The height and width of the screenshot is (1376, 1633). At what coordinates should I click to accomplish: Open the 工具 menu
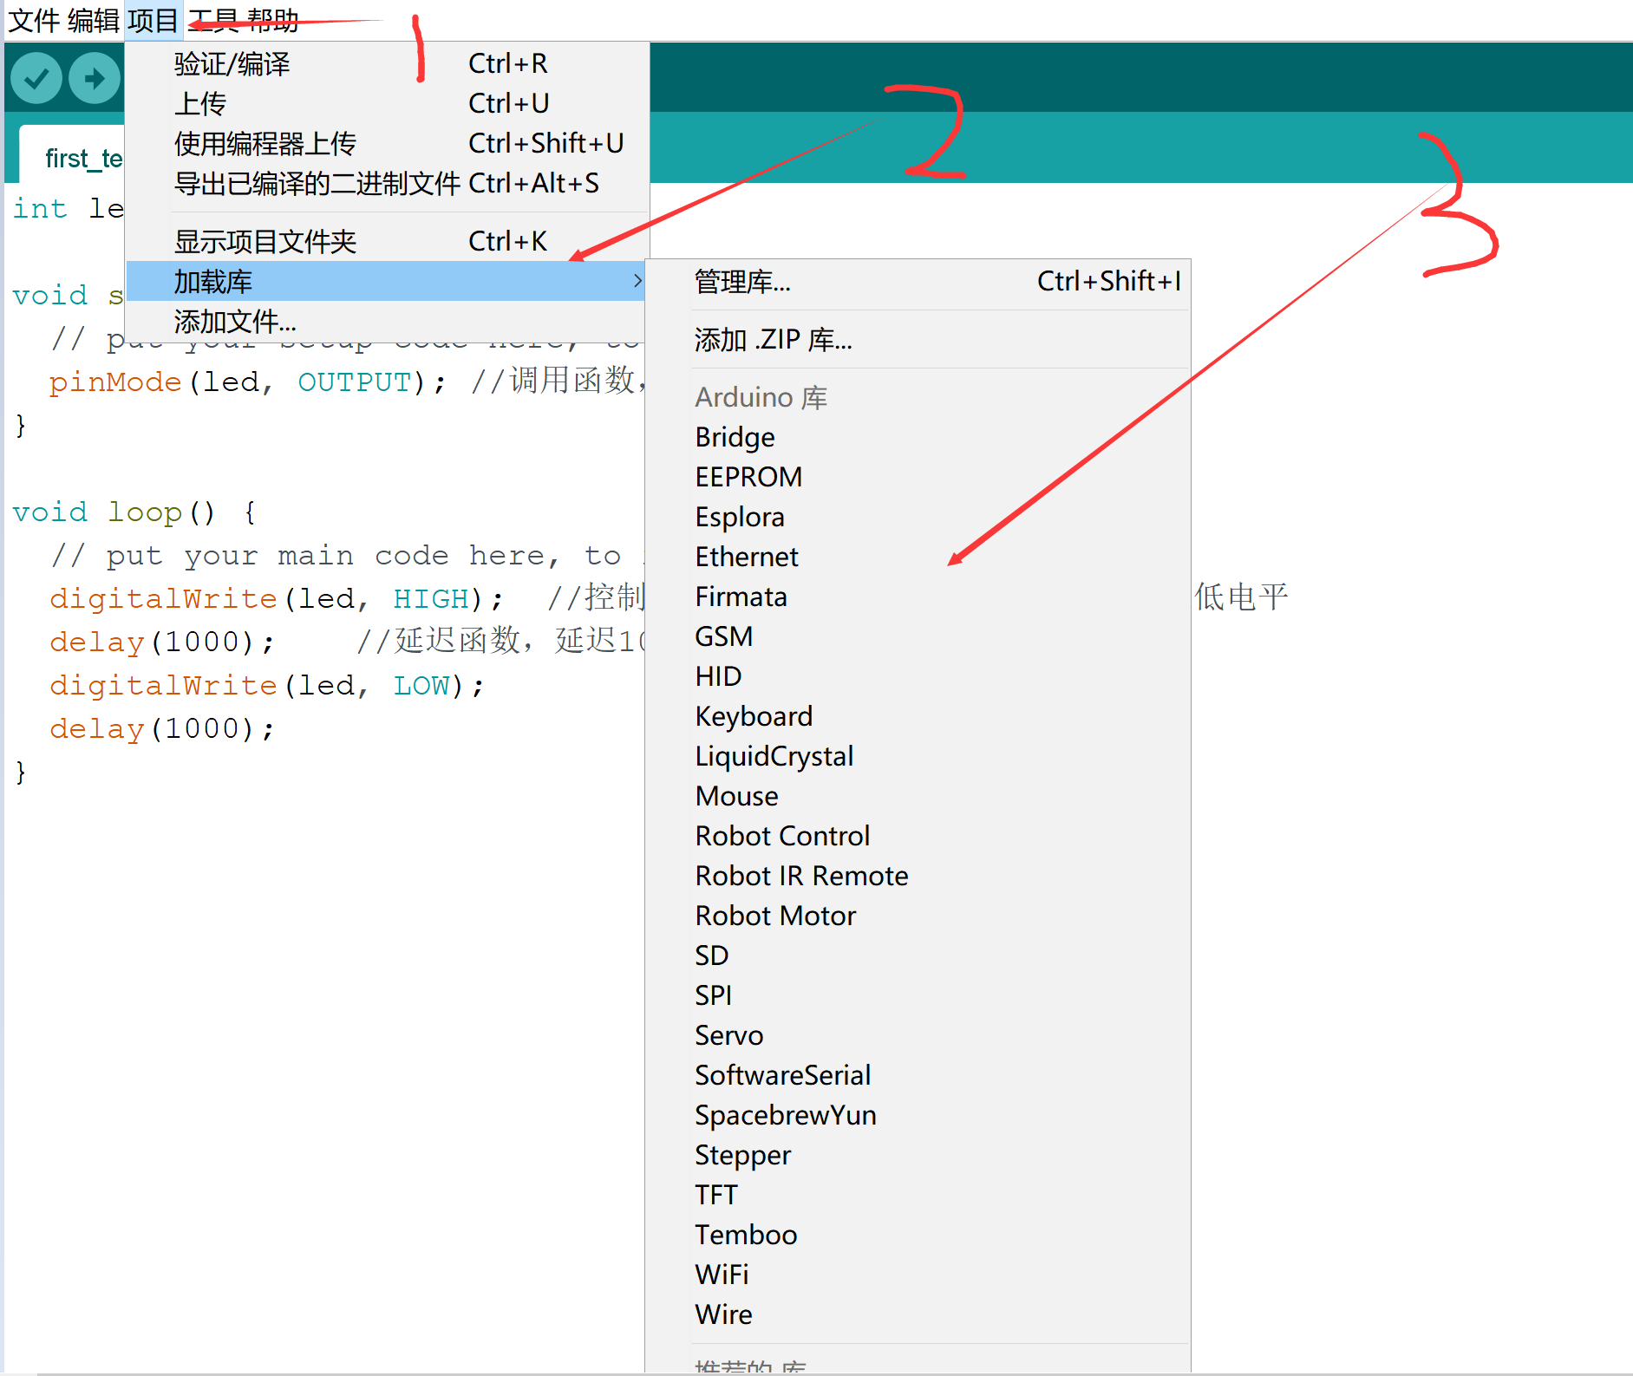[x=215, y=21]
